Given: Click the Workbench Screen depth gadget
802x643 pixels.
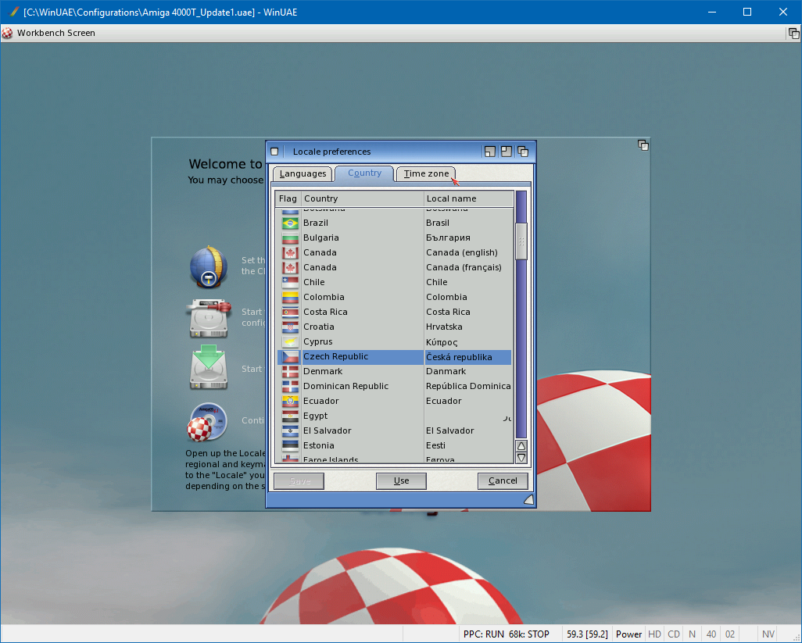Looking at the screenshot, I should tap(793, 33).
